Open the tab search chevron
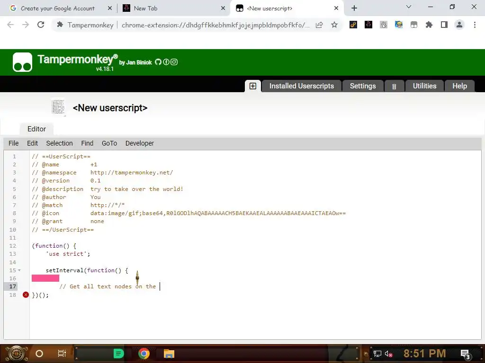 point(409,7)
